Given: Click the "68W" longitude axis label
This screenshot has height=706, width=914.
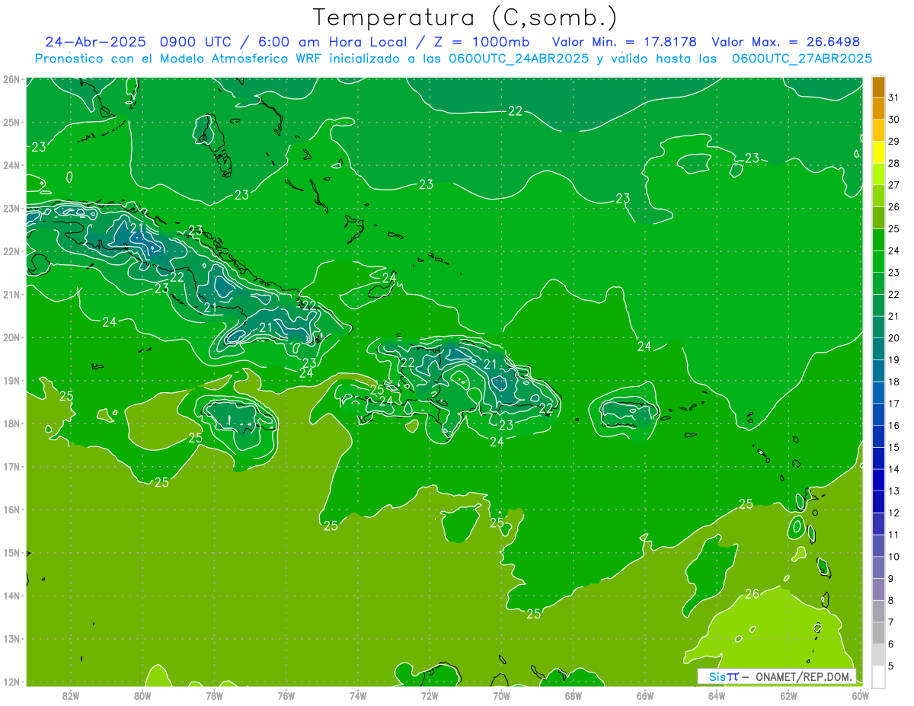Looking at the screenshot, I should tap(574, 695).
